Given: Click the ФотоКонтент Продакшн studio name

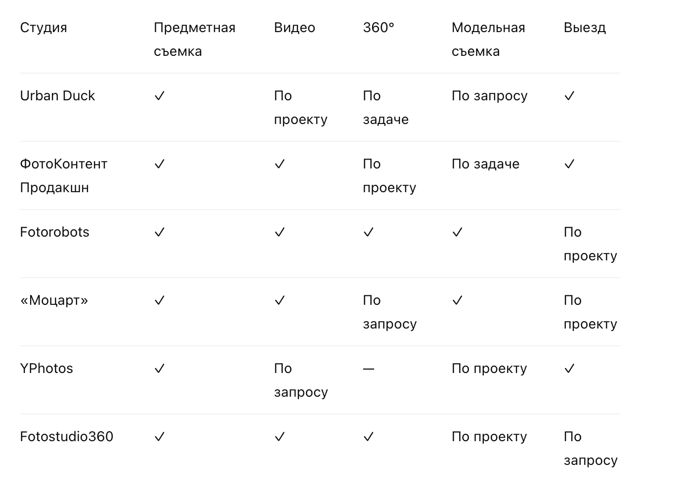Looking at the screenshot, I should tap(64, 176).
